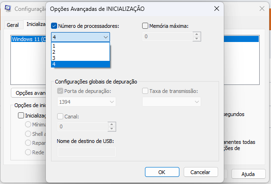
Task: Click the Memória máxima spinner down arrow
Action: pos(197,39)
